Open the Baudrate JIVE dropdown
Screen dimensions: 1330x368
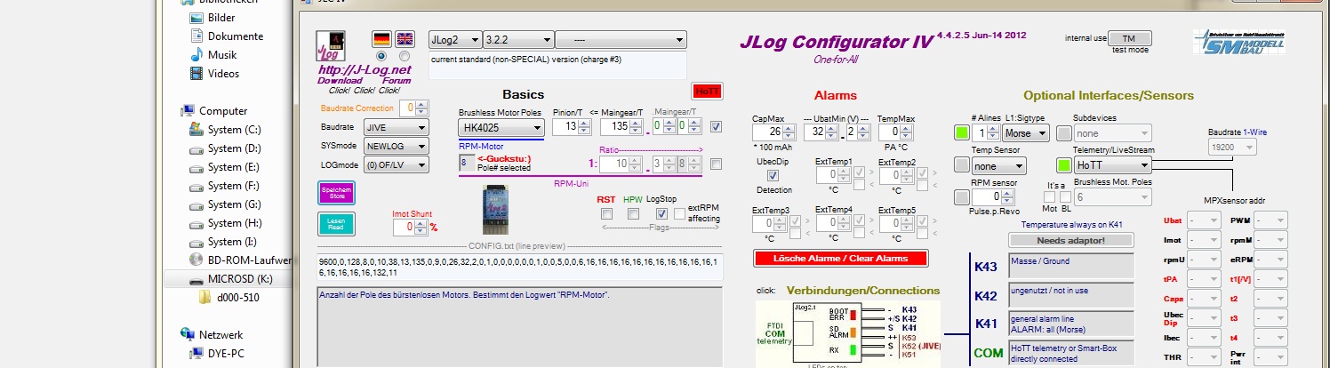coord(397,127)
